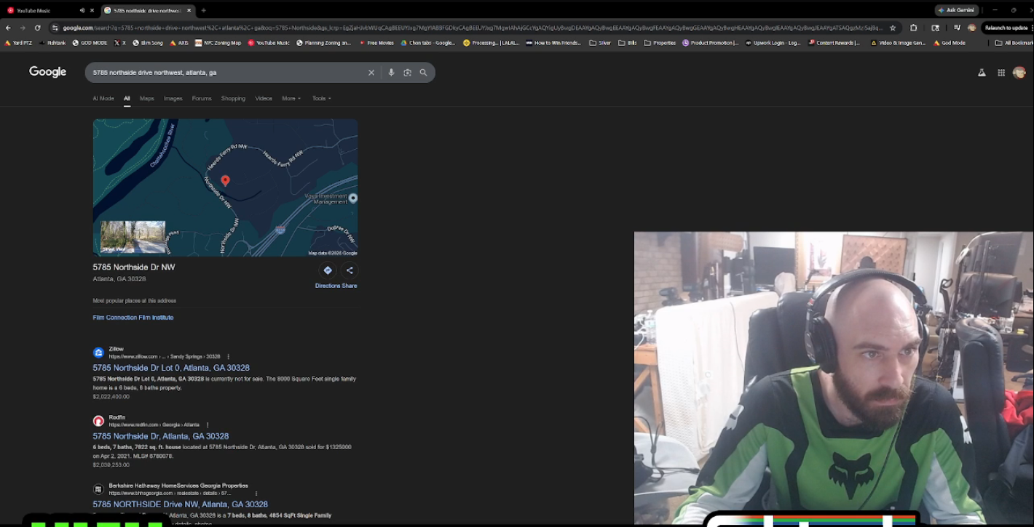The image size is (1034, 527).
Task: Go back using the browser back arrow
Action: click(8, 28)
